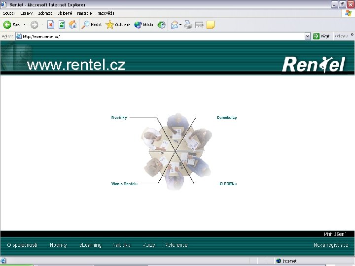The width and height of the screenshot is (355, 266).
Task: Expand the Mail button dropdown arrow
Action: [x=180, y=25]
